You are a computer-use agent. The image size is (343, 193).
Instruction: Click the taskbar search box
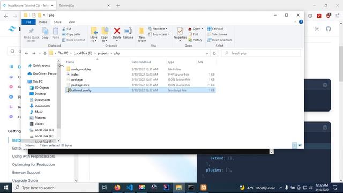point(55,188)
